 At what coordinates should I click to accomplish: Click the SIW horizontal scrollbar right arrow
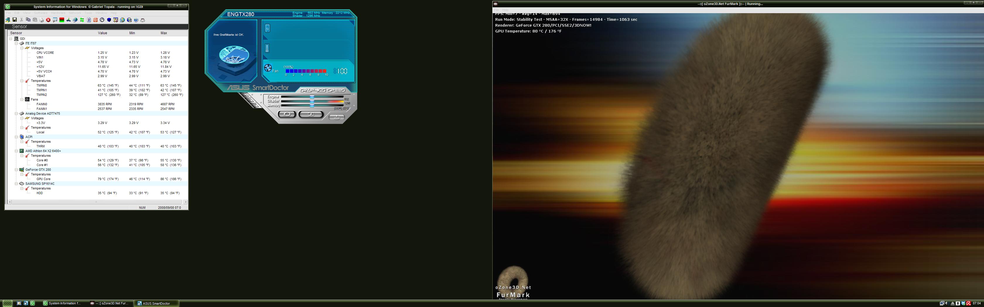pyautogui.click(x=186, y=202)
